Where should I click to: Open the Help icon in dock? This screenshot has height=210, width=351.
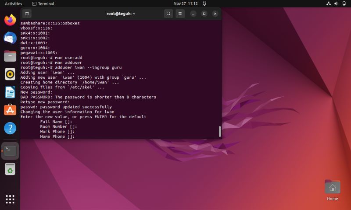[x=10, y=128]
